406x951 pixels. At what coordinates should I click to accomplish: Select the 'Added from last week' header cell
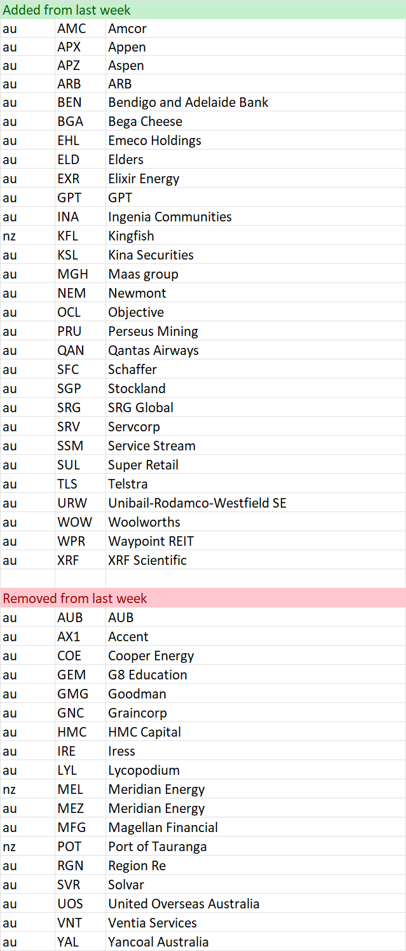tap(203, 10)
